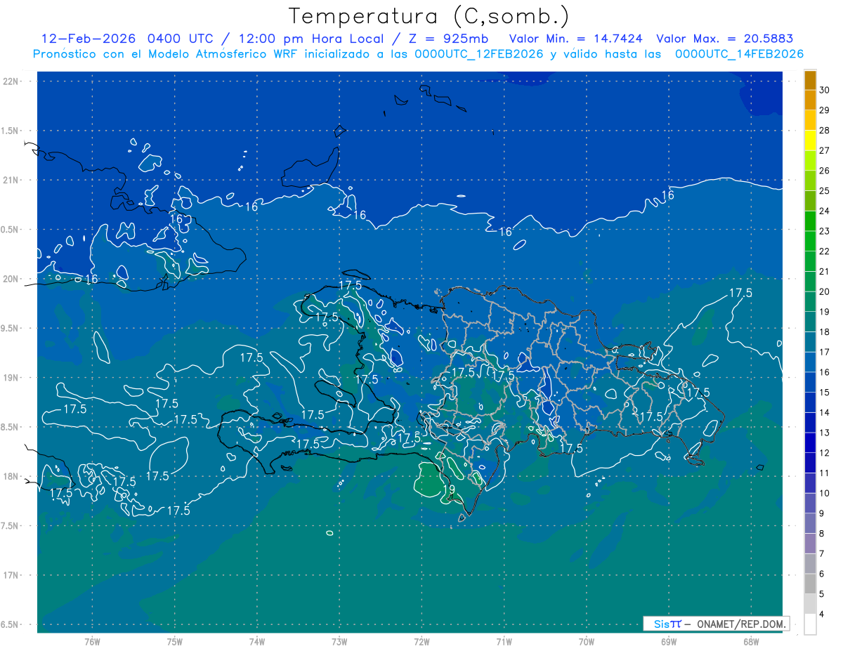843x651 pixels.
Task: Click the light gray swatch between 4 and 5
Action: (810, 604)
